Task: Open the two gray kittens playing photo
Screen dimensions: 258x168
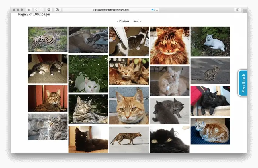Action: [170, 111]
